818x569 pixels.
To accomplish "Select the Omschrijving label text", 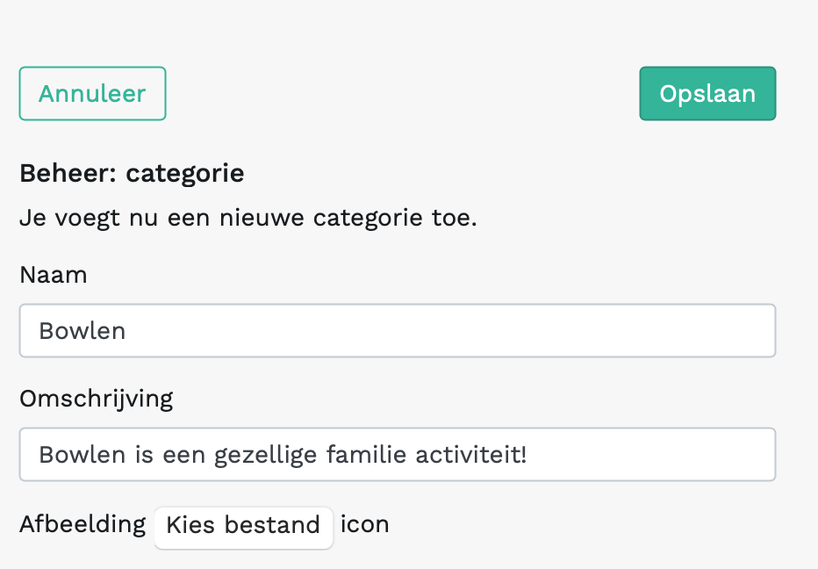I will click(97, 399).
